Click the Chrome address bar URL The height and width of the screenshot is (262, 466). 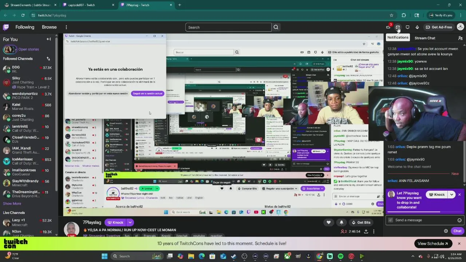(52, 15)
